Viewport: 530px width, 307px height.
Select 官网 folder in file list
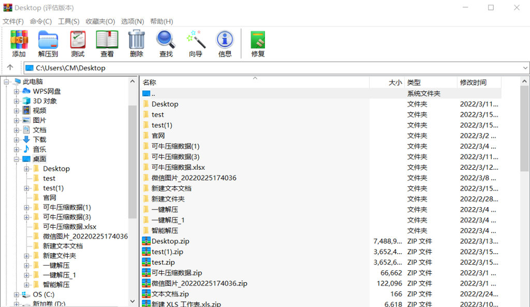point(158,136)
